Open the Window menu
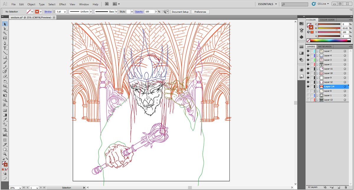Image resolution: width=354 pixels, height=190 pixels. 84,4
